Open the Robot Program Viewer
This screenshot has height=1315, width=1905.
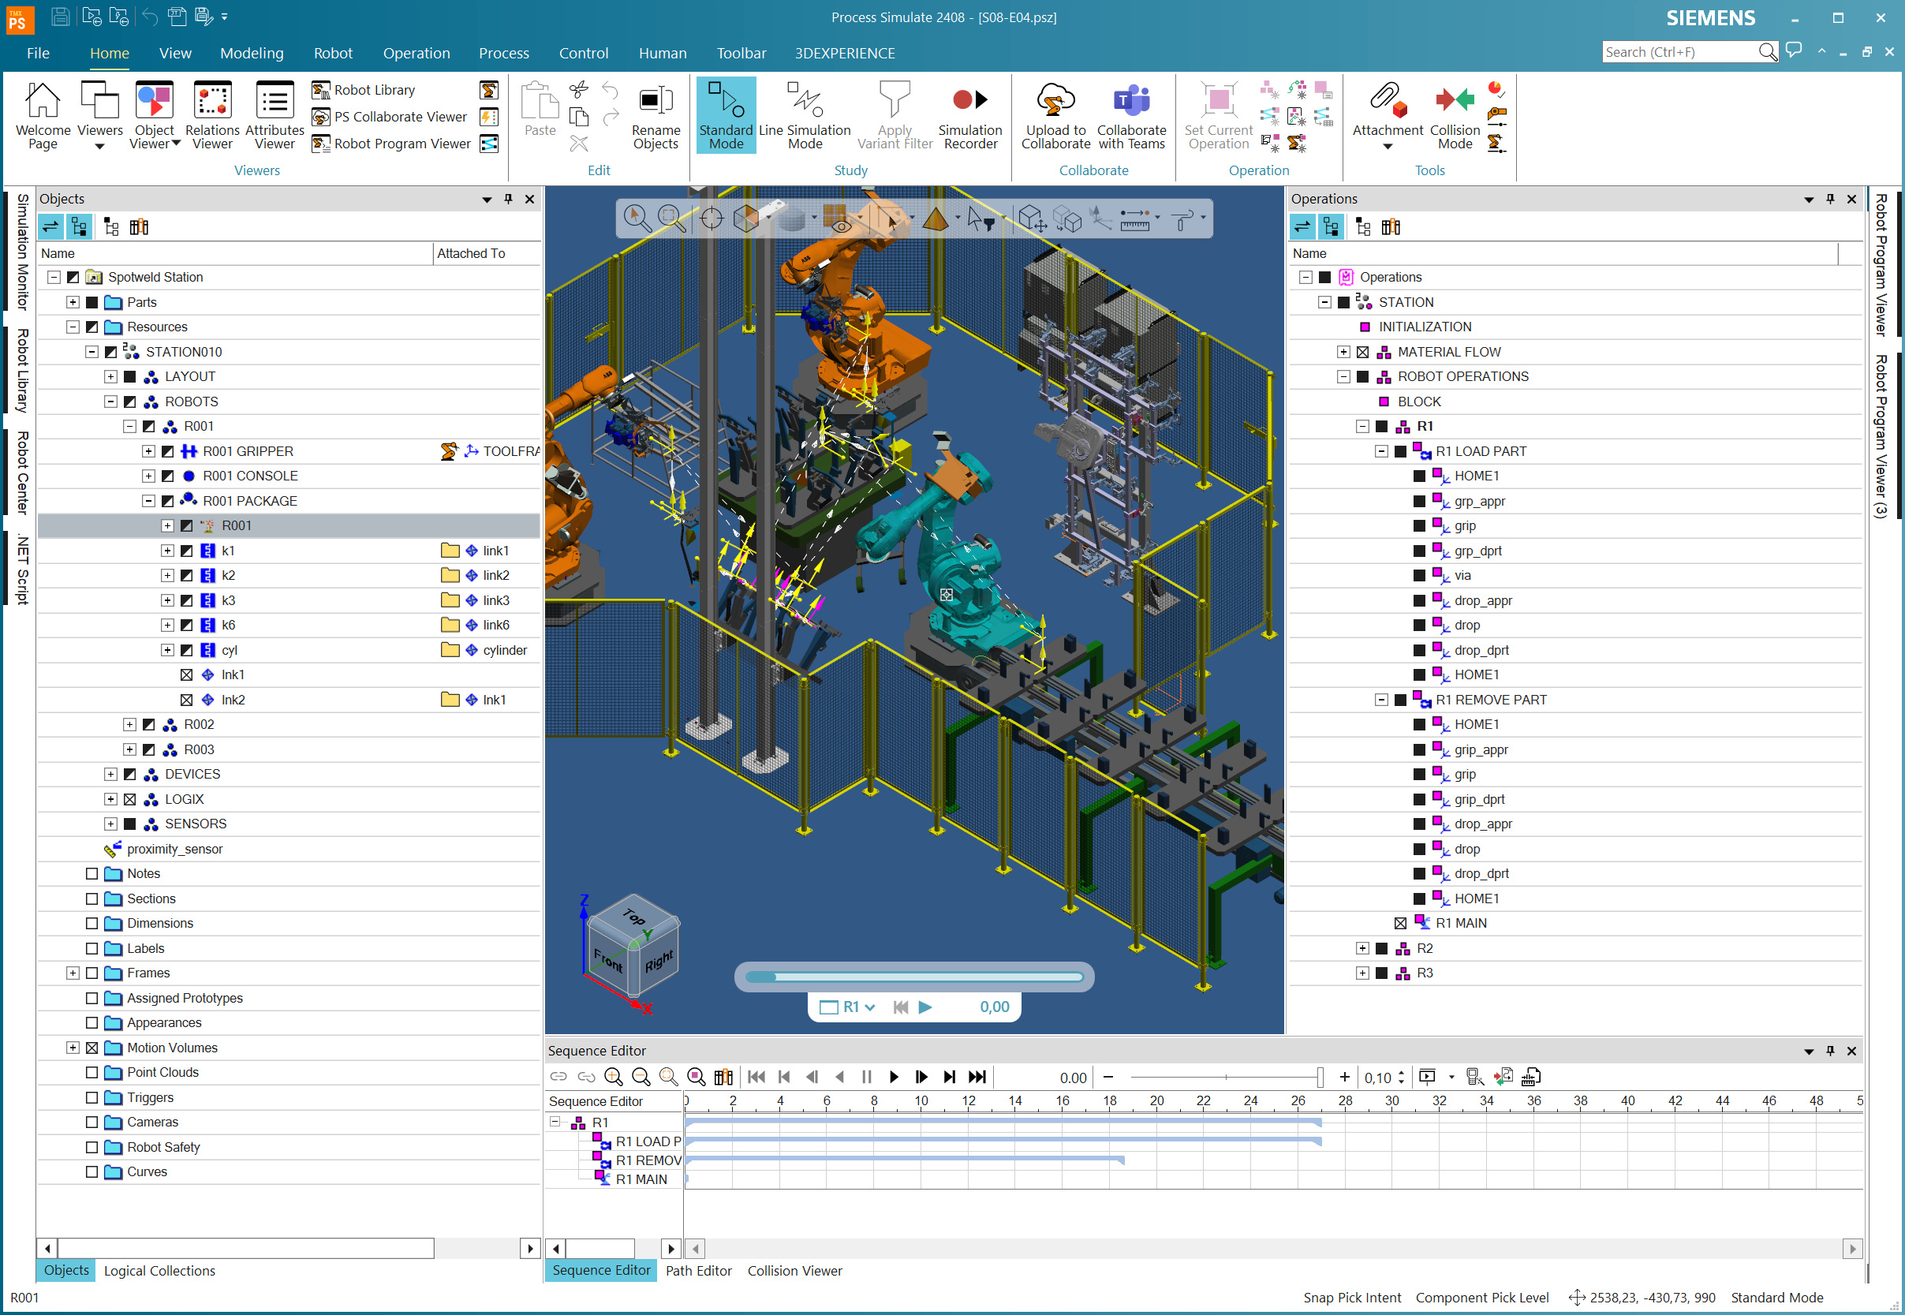(x=392, y=144)
